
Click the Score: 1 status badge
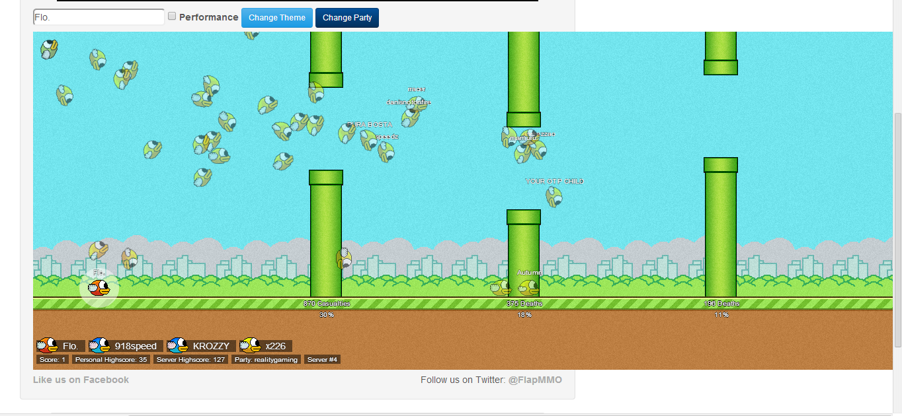52,360
